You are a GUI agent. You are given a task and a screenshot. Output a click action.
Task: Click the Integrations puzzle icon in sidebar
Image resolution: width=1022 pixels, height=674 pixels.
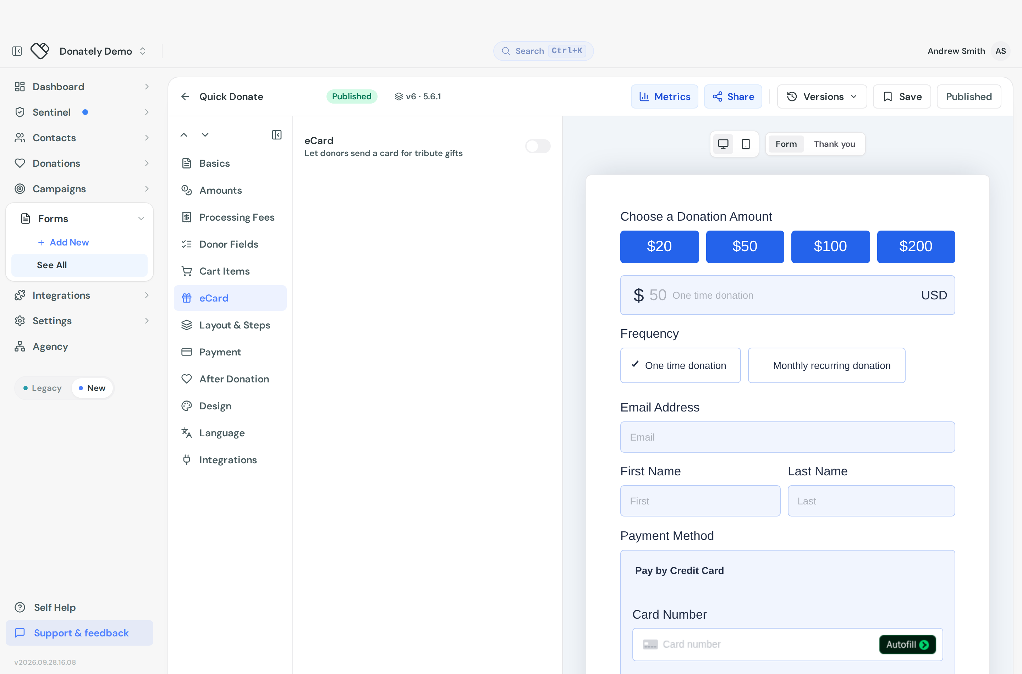click(20, 295)
